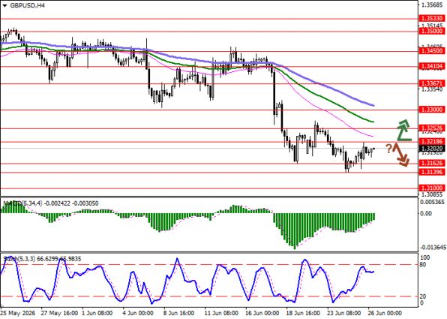This screenshot has width=447, height=319.
Task: Select the 1.31626 red price level label
Action: [x=431, y=163]
